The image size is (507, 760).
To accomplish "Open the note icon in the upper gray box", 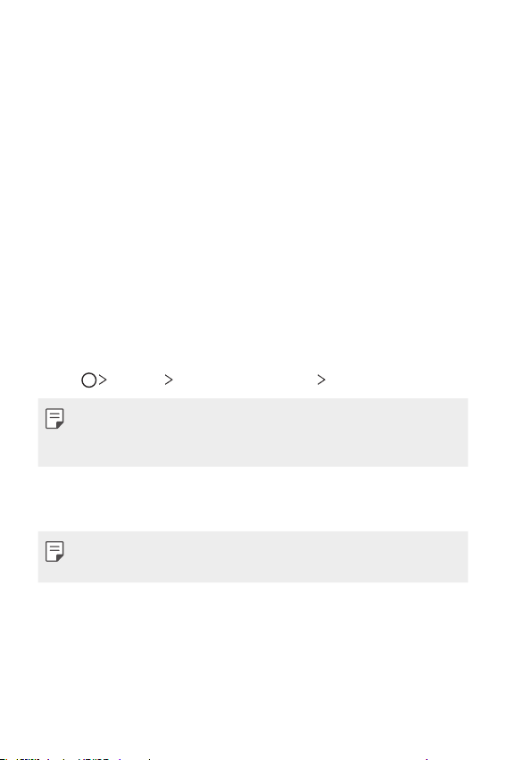I will click(54, 418).
